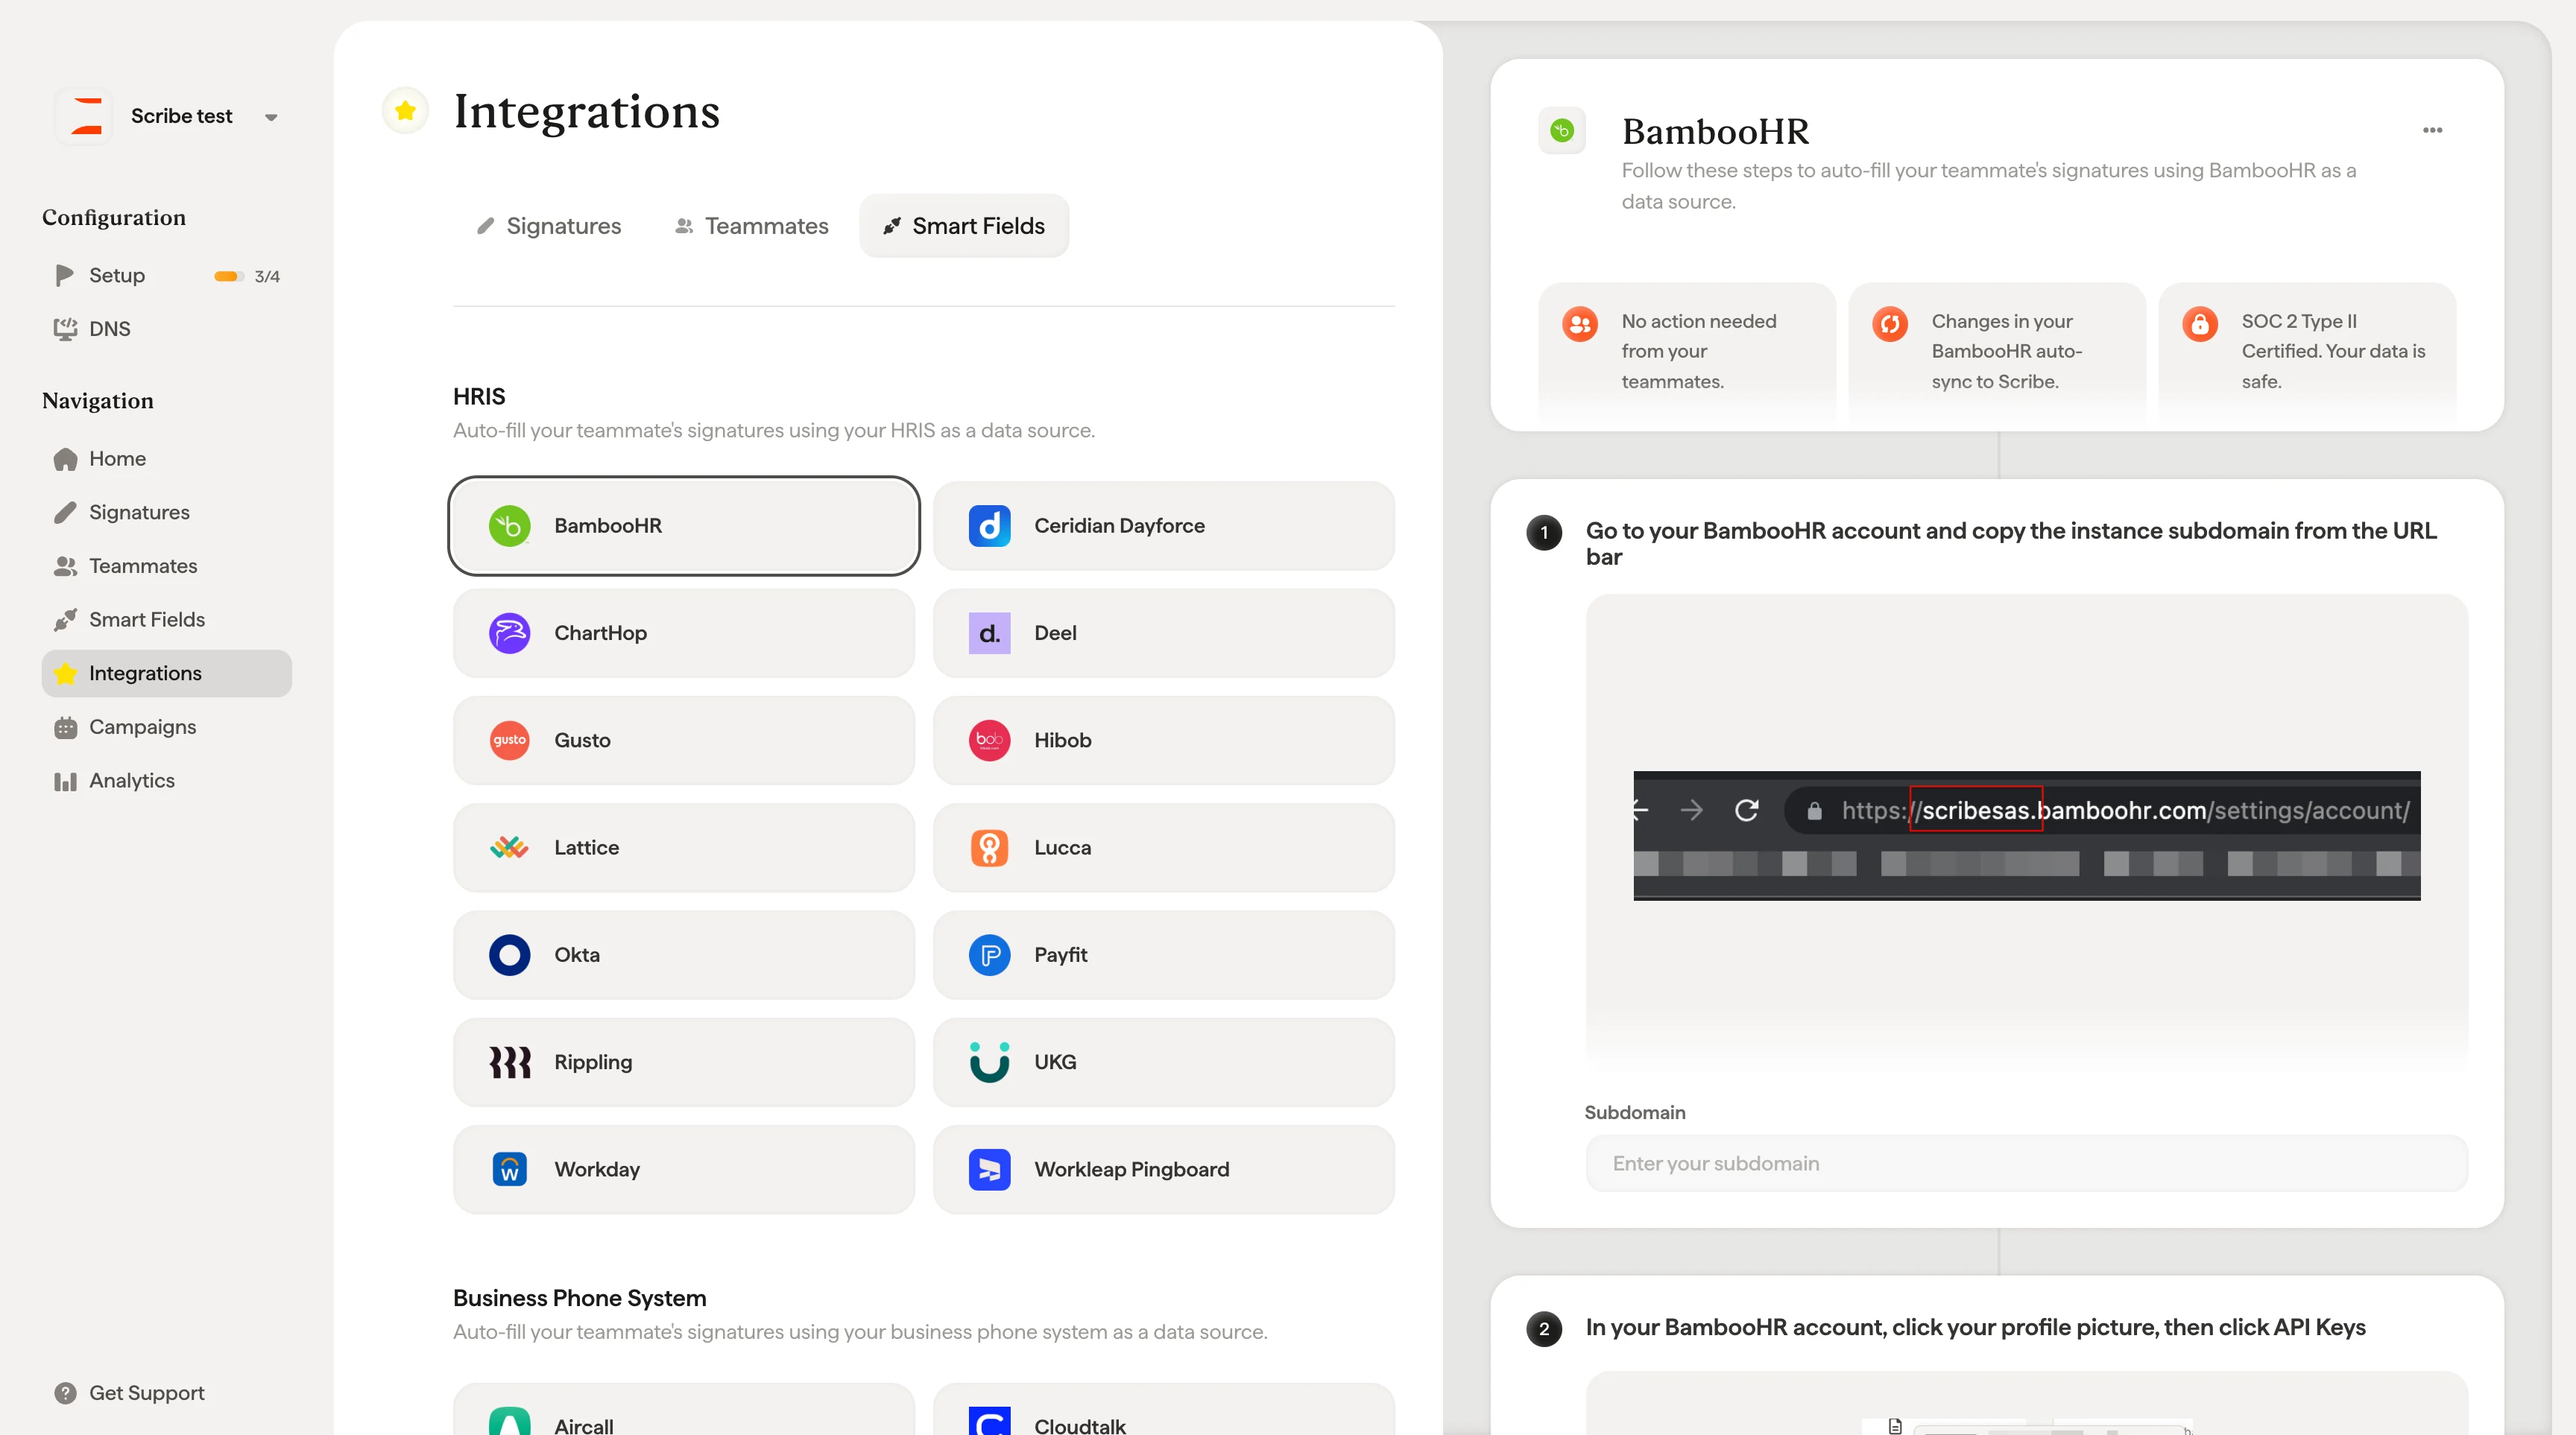The image size is (2576, 1435).
Task: Open DNS configuration
Action: pos(109,329)
